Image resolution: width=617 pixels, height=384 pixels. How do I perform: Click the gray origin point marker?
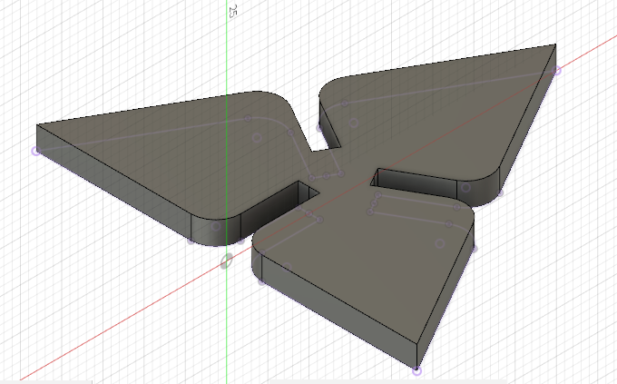click(x=226, y=261)
